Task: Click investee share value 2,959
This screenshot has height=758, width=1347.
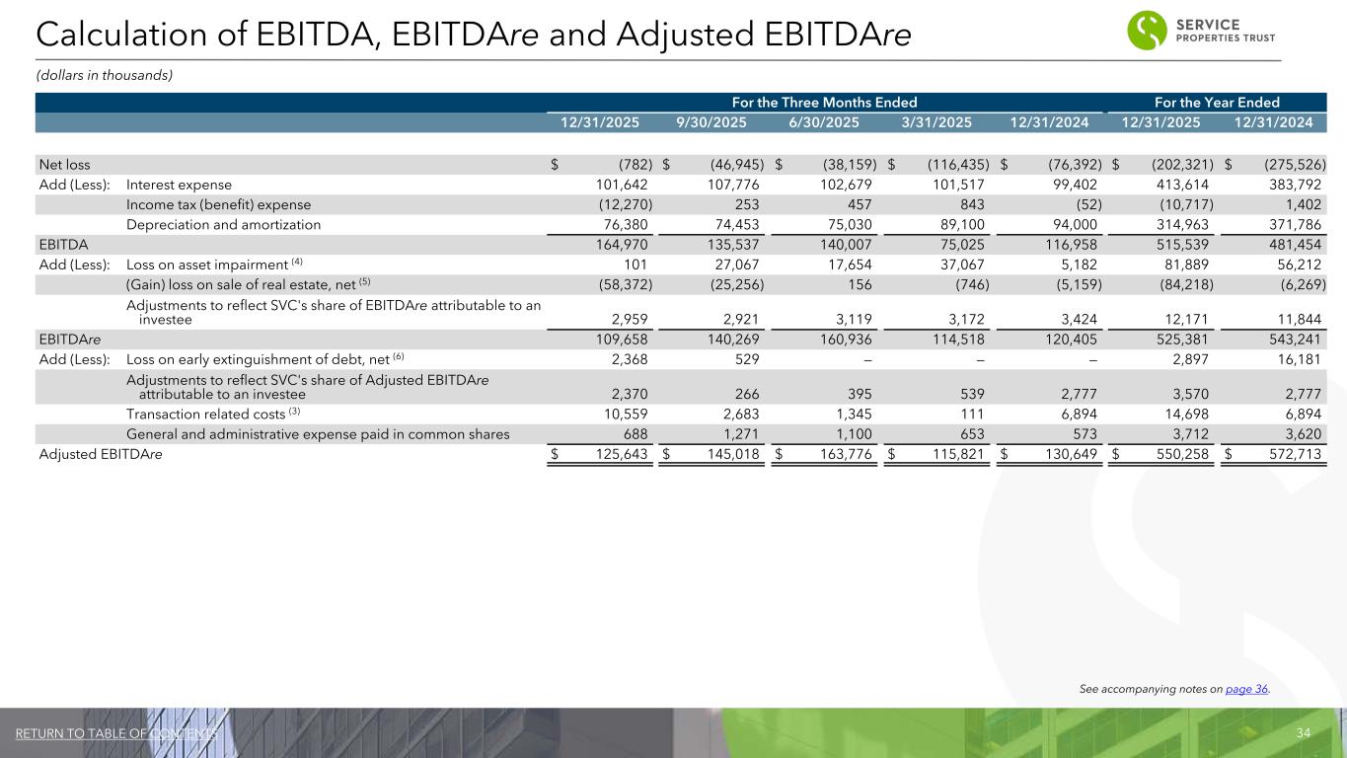Action: (x=629, y=320)
